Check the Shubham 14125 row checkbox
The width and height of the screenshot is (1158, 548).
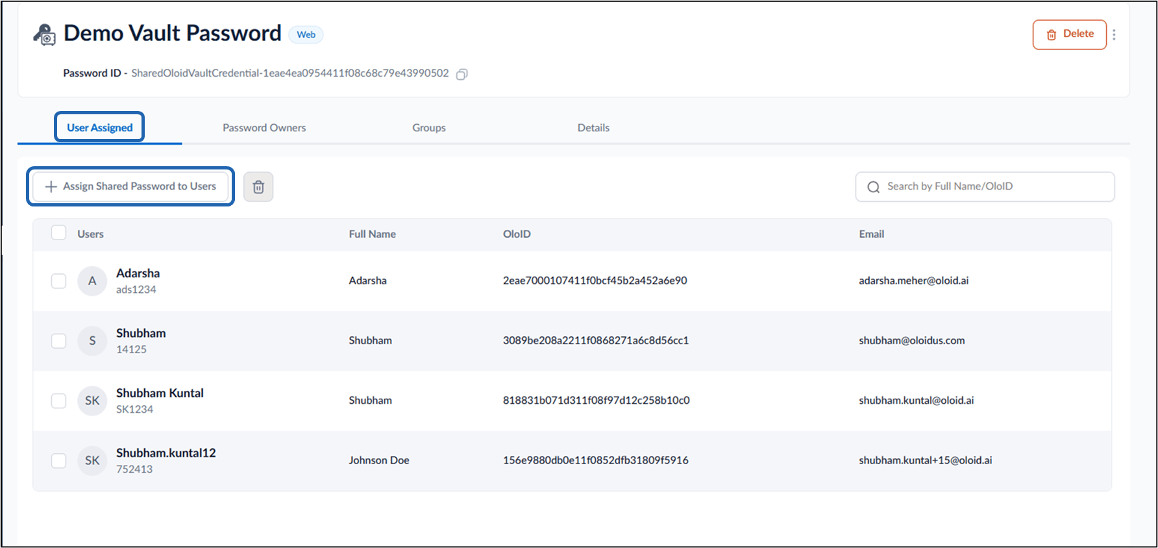click(58, 341)
